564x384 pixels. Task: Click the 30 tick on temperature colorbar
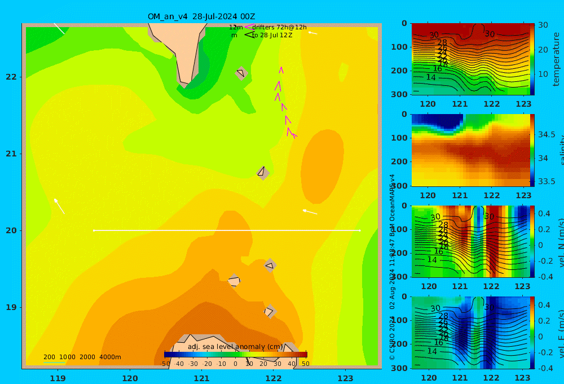coord(543,25)
